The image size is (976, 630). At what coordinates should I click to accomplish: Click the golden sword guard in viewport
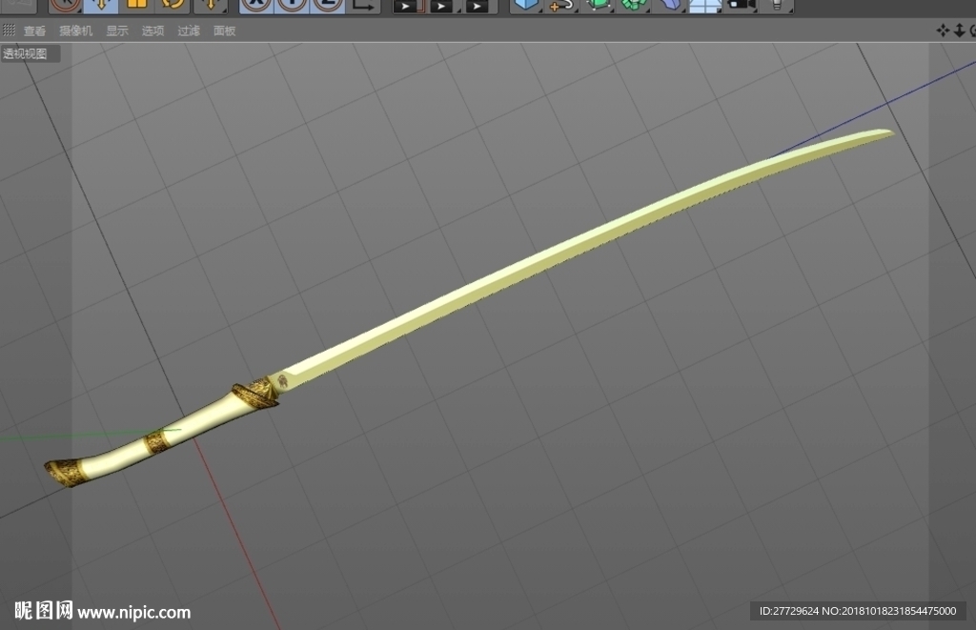(x=256, y=393)
